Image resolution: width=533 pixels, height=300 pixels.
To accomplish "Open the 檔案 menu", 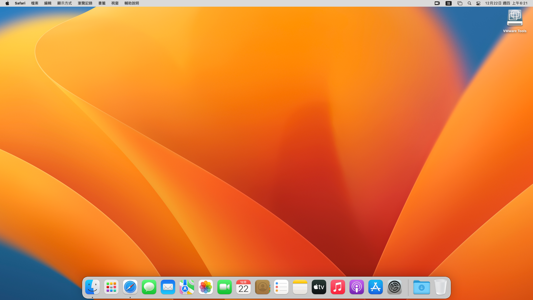I will pyautogui.click(x=35, y=3).
